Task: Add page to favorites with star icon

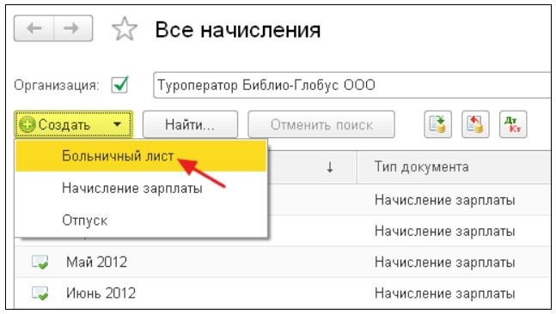Action: (125, 29)
